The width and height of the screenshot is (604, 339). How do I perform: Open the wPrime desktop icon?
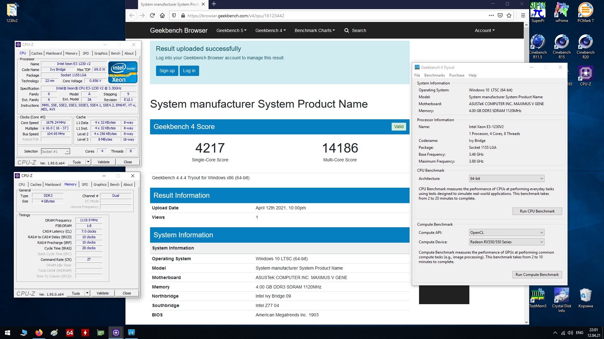coord(562,13)
